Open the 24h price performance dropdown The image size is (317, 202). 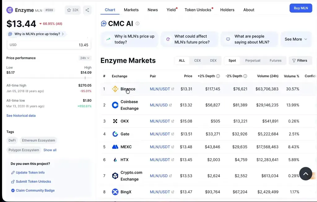[85, 58]
